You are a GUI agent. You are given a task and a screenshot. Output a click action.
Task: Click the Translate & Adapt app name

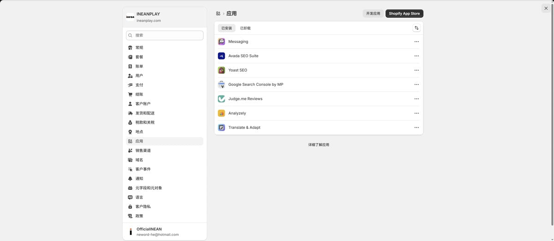[x=244, y=127]
